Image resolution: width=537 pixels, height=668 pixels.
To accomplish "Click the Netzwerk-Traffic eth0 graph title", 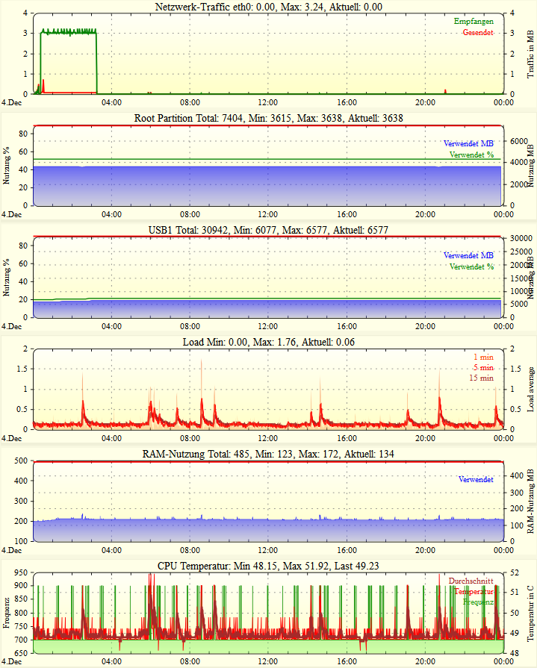I will tap(268, 7).
